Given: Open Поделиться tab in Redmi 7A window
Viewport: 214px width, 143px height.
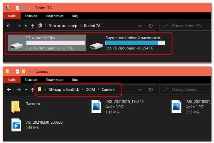Looking at the screenshot, I should [x=54, y=16].
